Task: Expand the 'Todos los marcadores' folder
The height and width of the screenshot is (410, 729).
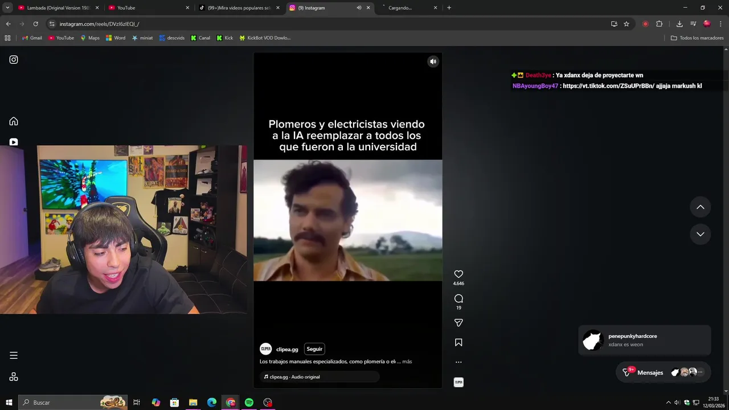Action: point(697,38)
